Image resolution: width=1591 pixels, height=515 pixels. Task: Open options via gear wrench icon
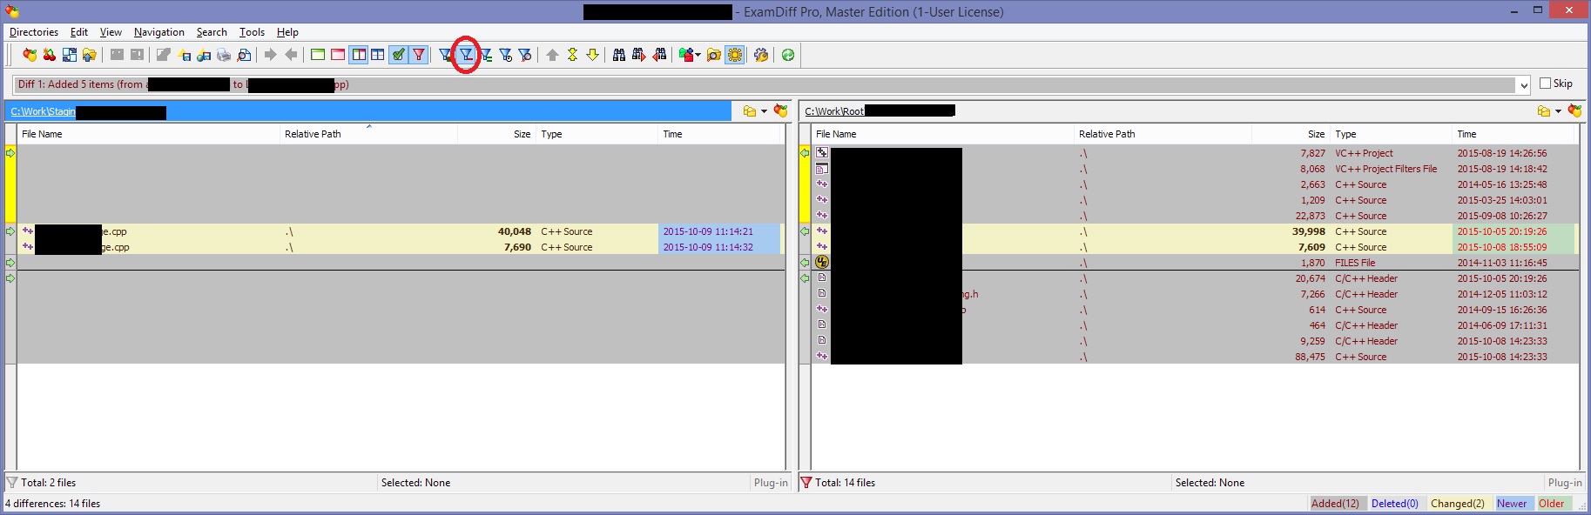point(761,55)
